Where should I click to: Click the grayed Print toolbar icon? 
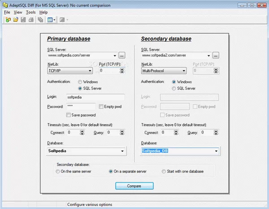click(x=31, y=20)
